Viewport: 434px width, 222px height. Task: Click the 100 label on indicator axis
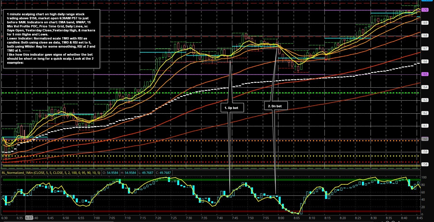point(424,177)
